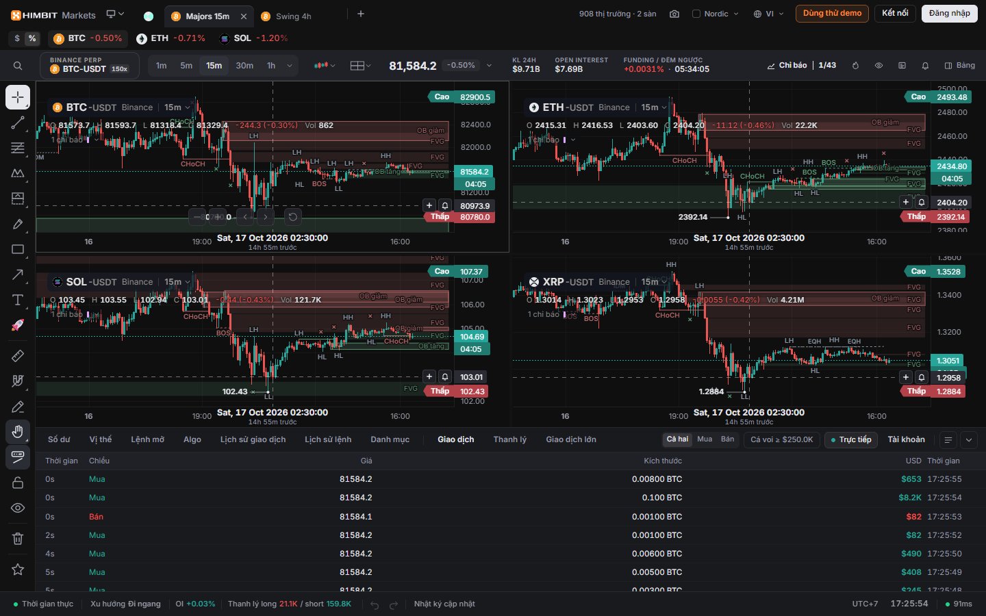
Task: Open the Vị thế tab
Action: click(x=101, y=439)
